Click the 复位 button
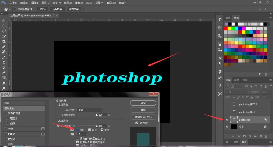This screenshot has height=147, width=273. coord(143,110)
